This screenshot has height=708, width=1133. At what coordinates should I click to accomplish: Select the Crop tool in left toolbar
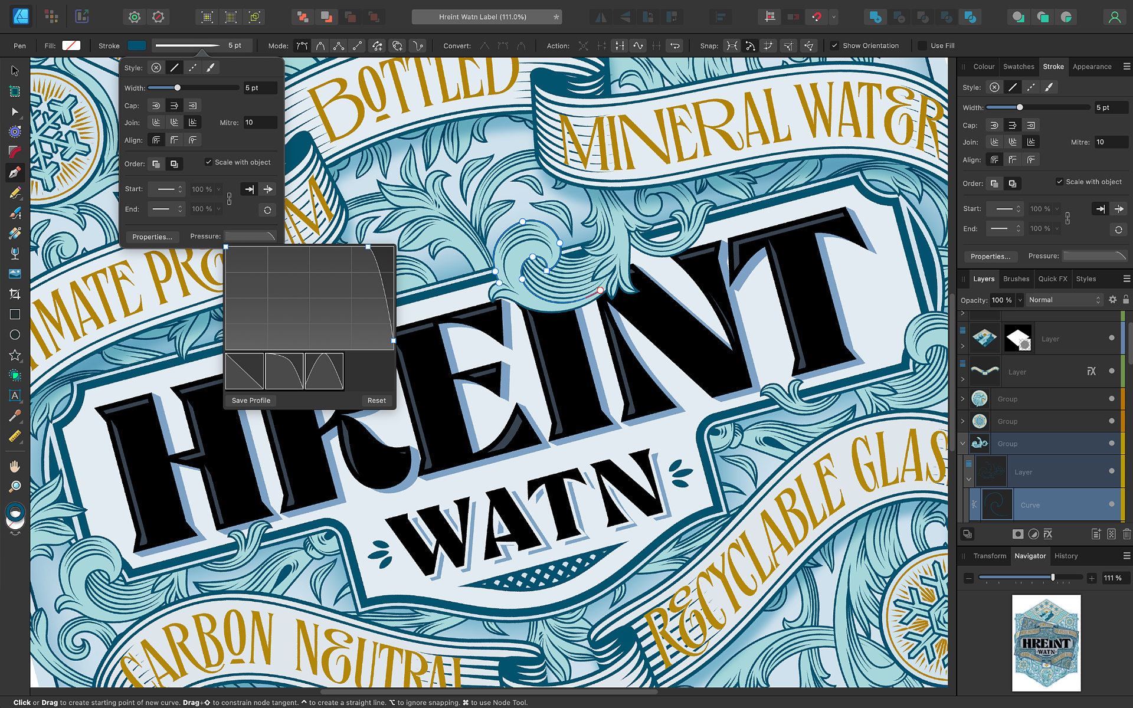15,294
